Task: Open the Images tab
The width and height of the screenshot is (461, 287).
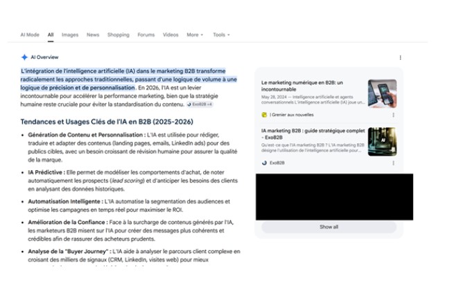Action: point(70,35)
